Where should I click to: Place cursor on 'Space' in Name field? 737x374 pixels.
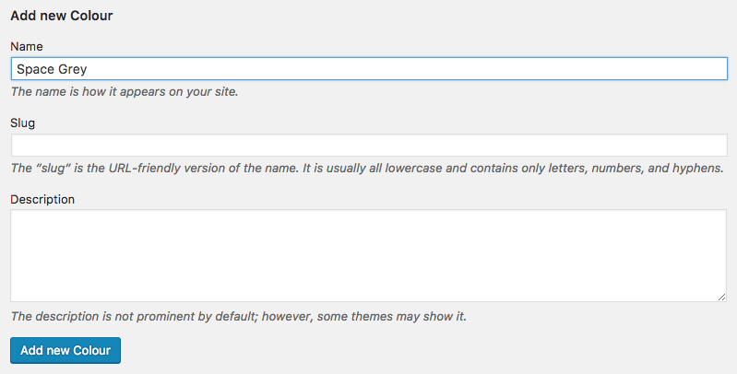click(34, 69)
